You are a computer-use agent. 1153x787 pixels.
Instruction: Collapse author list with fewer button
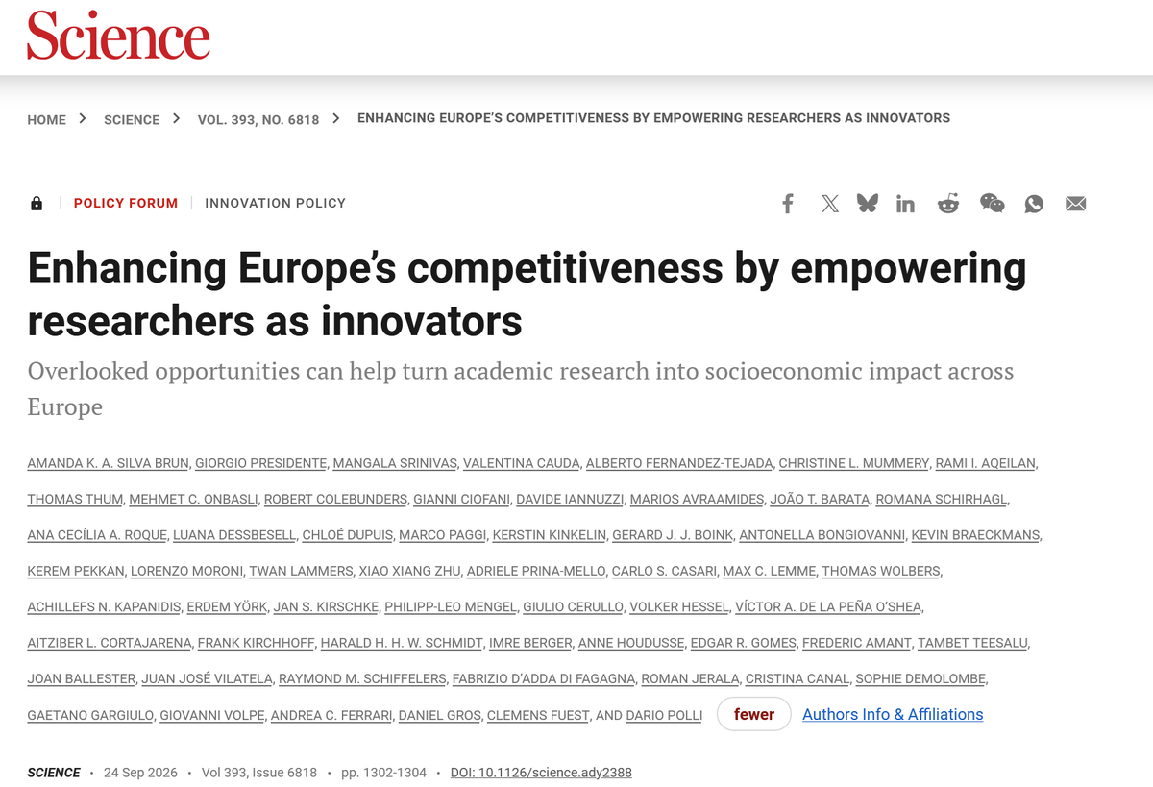tap(754, 714)
